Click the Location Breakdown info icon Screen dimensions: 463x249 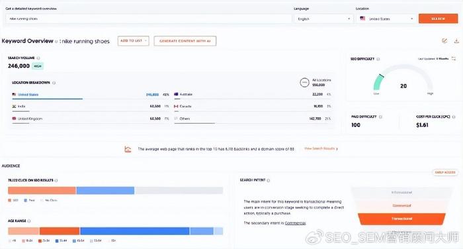coord(54,83)
